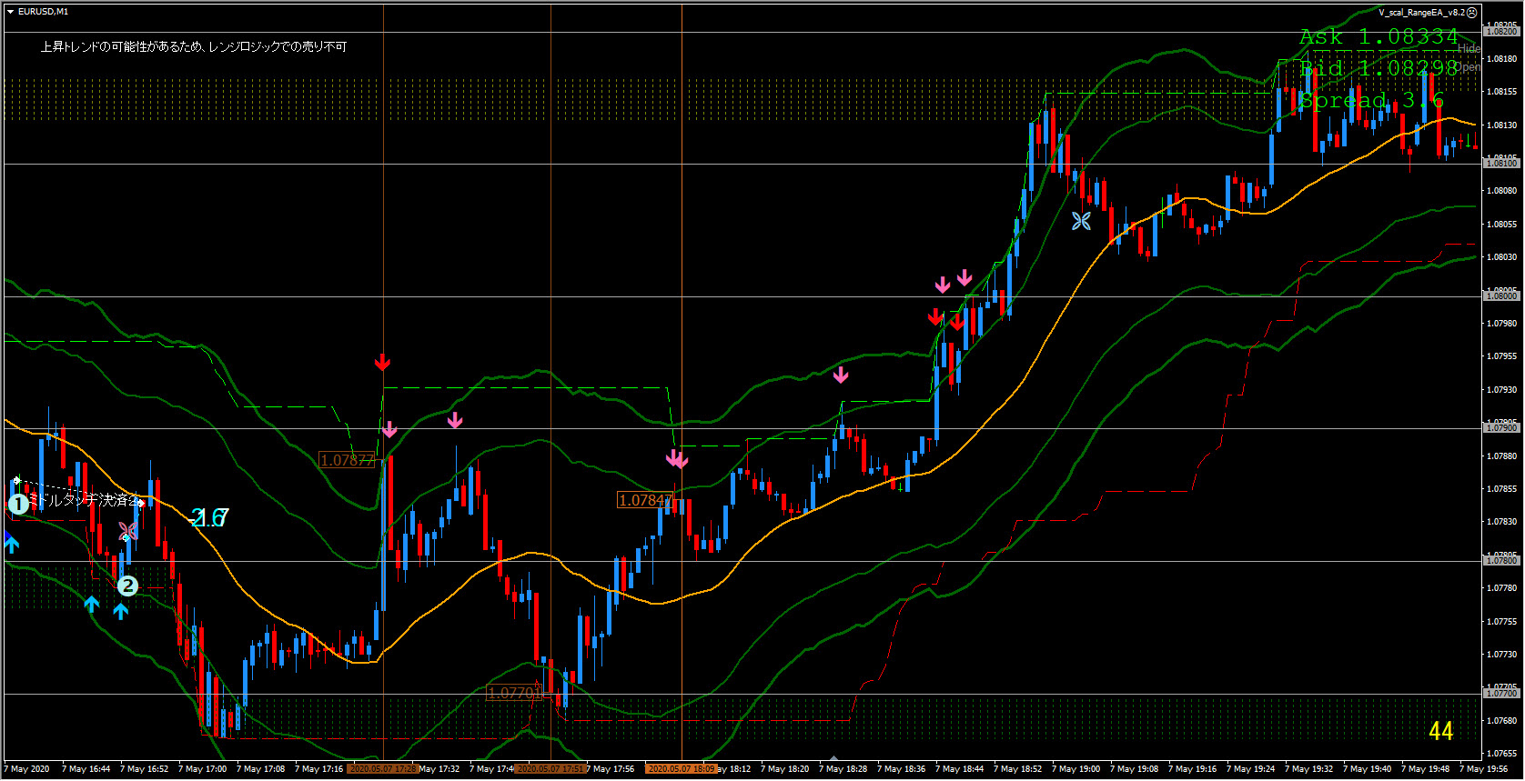The width and height of the screenshot is (1525, 781).
Task: Click the 7 May 19:56 time axis label
Action: pyautogui.click(x=1483, y=769)
